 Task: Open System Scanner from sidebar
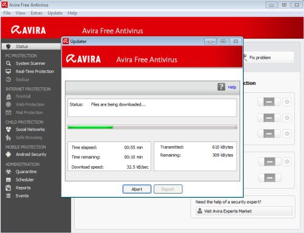pyautogui.click(x=30, y=63)
